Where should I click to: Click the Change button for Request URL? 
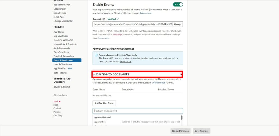pyautogui.click(x=177, y=24)
